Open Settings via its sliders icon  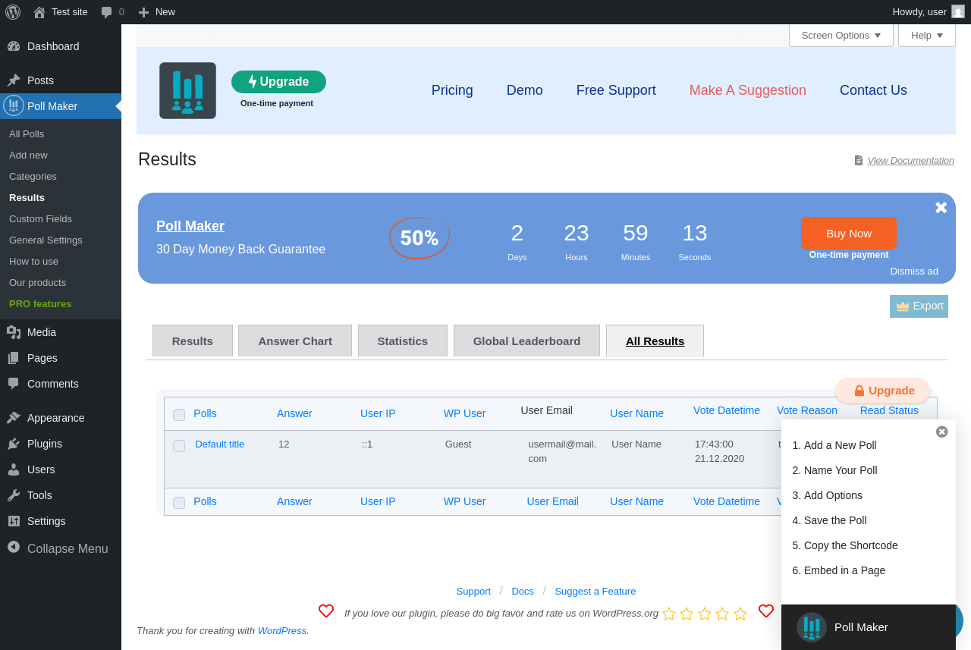(14, 521)
